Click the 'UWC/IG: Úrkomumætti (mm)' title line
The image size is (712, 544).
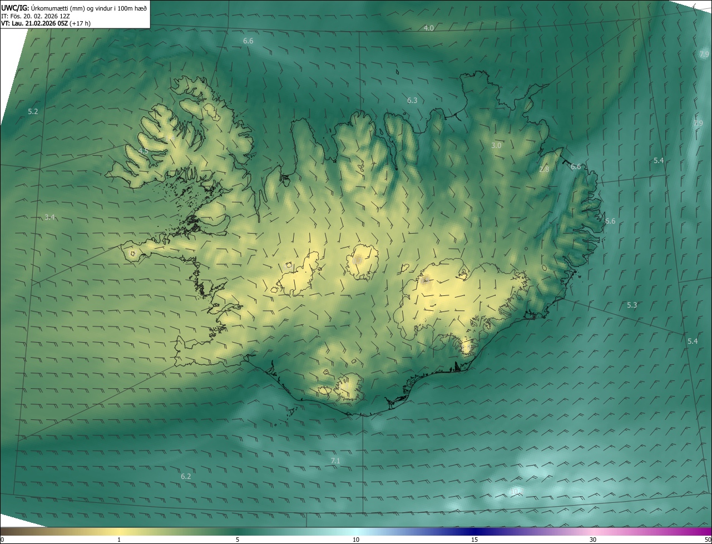[x=74, y=8]
